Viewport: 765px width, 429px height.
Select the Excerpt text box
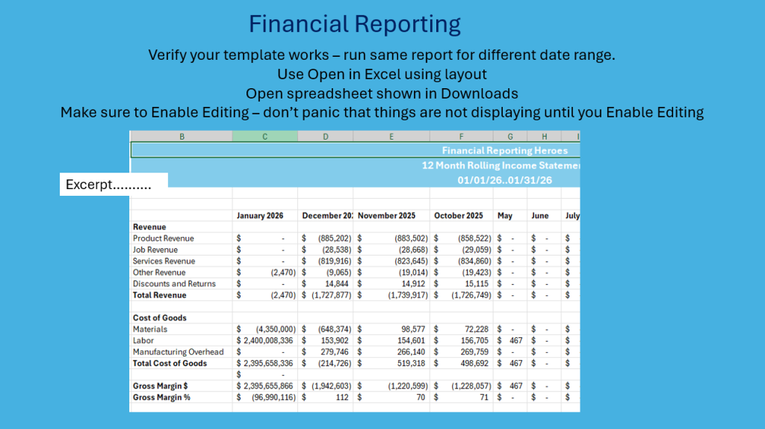pyautogui.click(x=114, y=185)
